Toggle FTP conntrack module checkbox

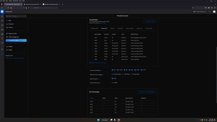pyautogui.click(x=112, y=70)
